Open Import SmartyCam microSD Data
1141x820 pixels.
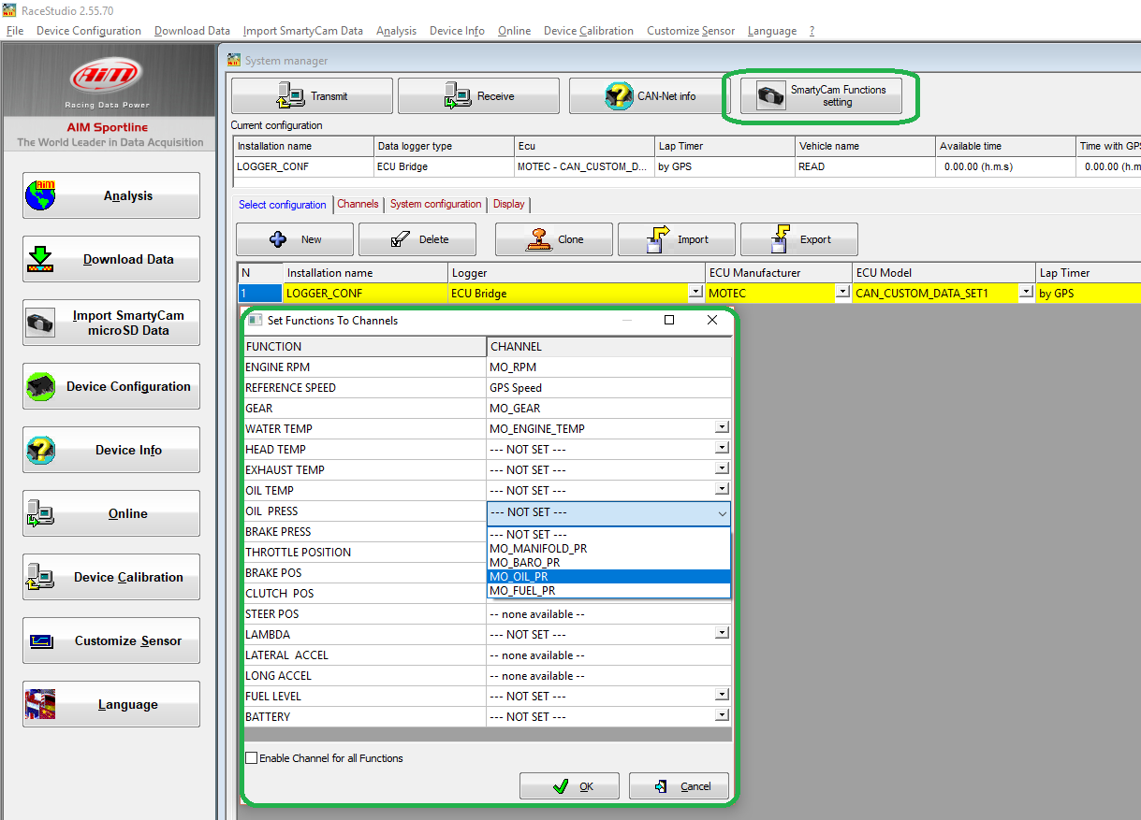click(110, 323)
